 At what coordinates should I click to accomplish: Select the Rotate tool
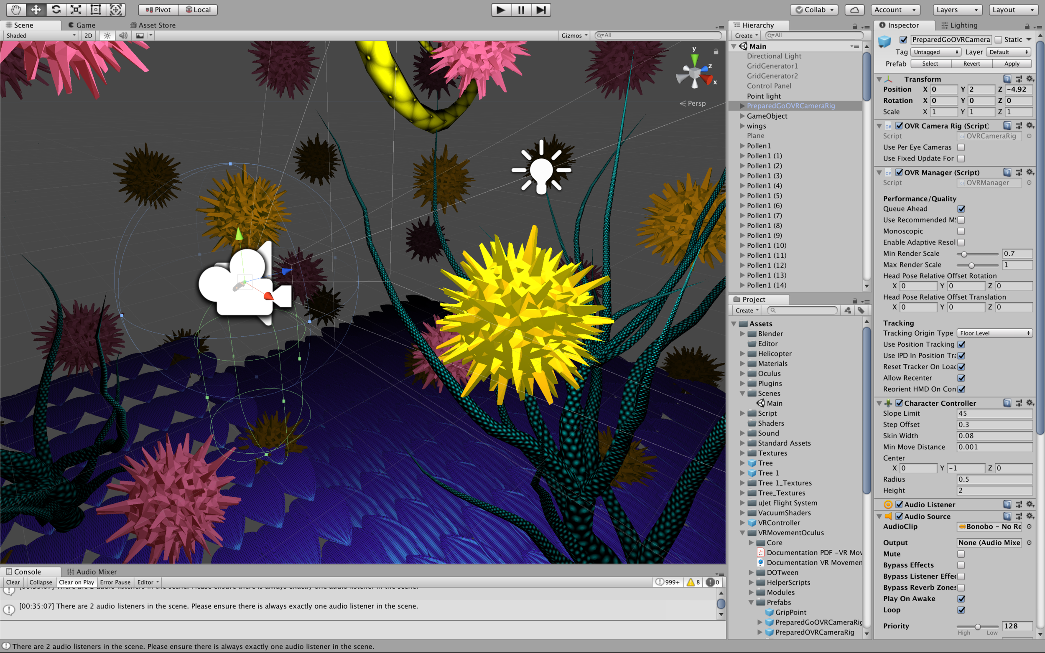[x=56, y=10]
